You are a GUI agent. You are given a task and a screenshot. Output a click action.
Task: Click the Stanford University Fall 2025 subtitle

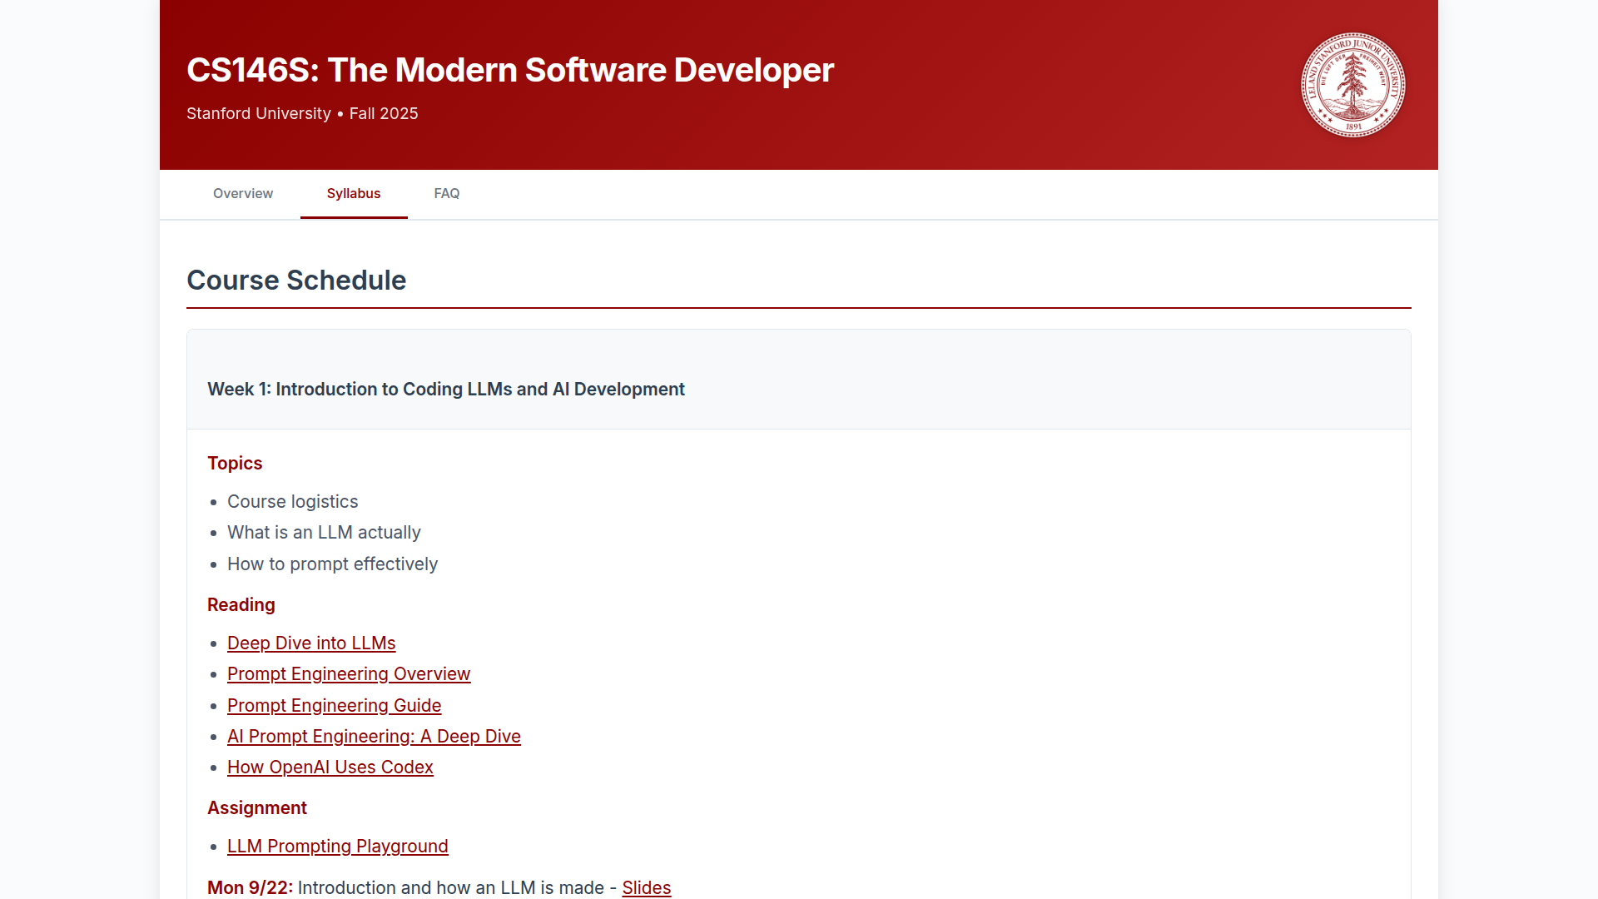pyautogui.click(x=302, y=113)
